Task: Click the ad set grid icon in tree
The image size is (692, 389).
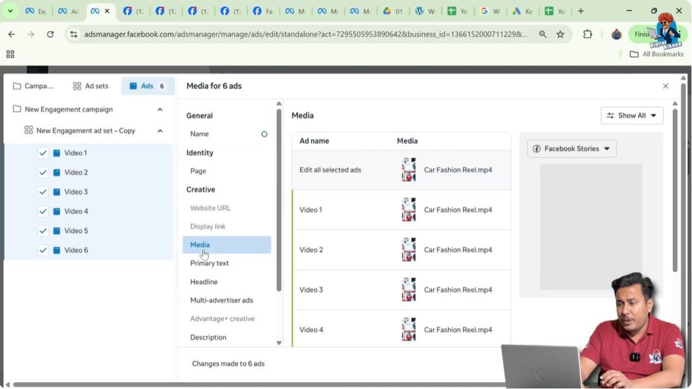Action: tap(28, 130)
